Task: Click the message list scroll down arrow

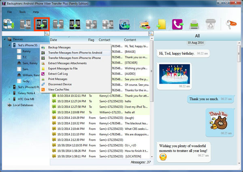Action: [152, 157]
